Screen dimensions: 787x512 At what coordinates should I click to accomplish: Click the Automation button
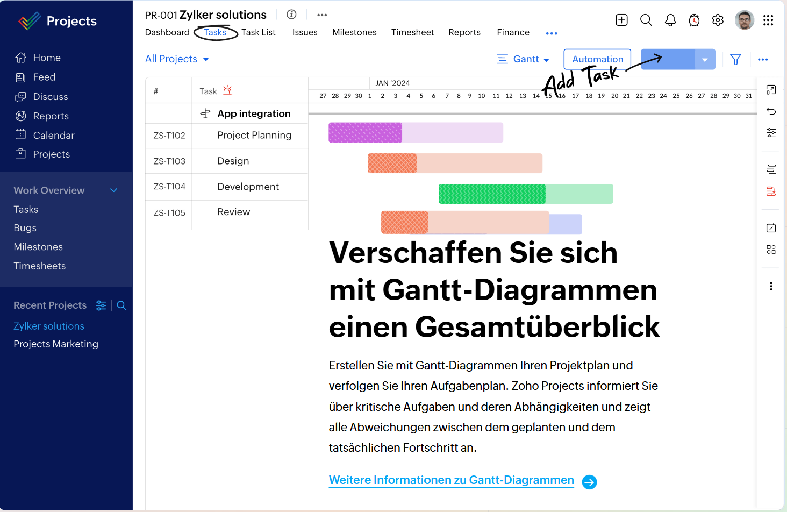point(597,59)
